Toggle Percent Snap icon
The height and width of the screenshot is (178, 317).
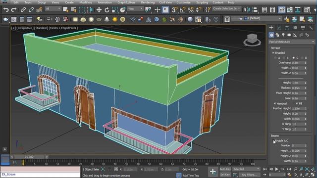pyautogui.click(x=190, y=9)
